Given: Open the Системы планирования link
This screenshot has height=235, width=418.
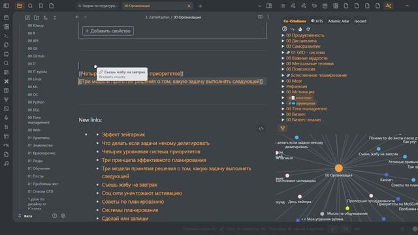Looking at the screenshot, I should click(130, 210).
